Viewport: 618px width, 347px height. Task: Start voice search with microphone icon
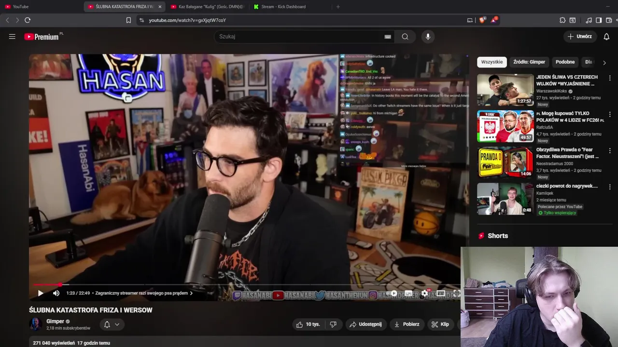coord(427,37)
